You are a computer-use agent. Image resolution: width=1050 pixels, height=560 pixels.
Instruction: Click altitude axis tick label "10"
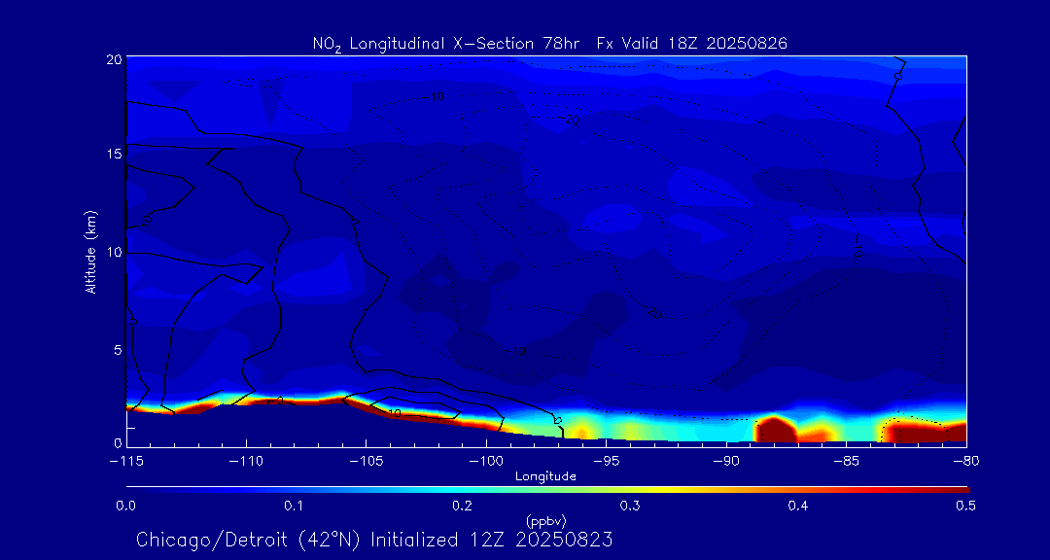tap(114, 252)
